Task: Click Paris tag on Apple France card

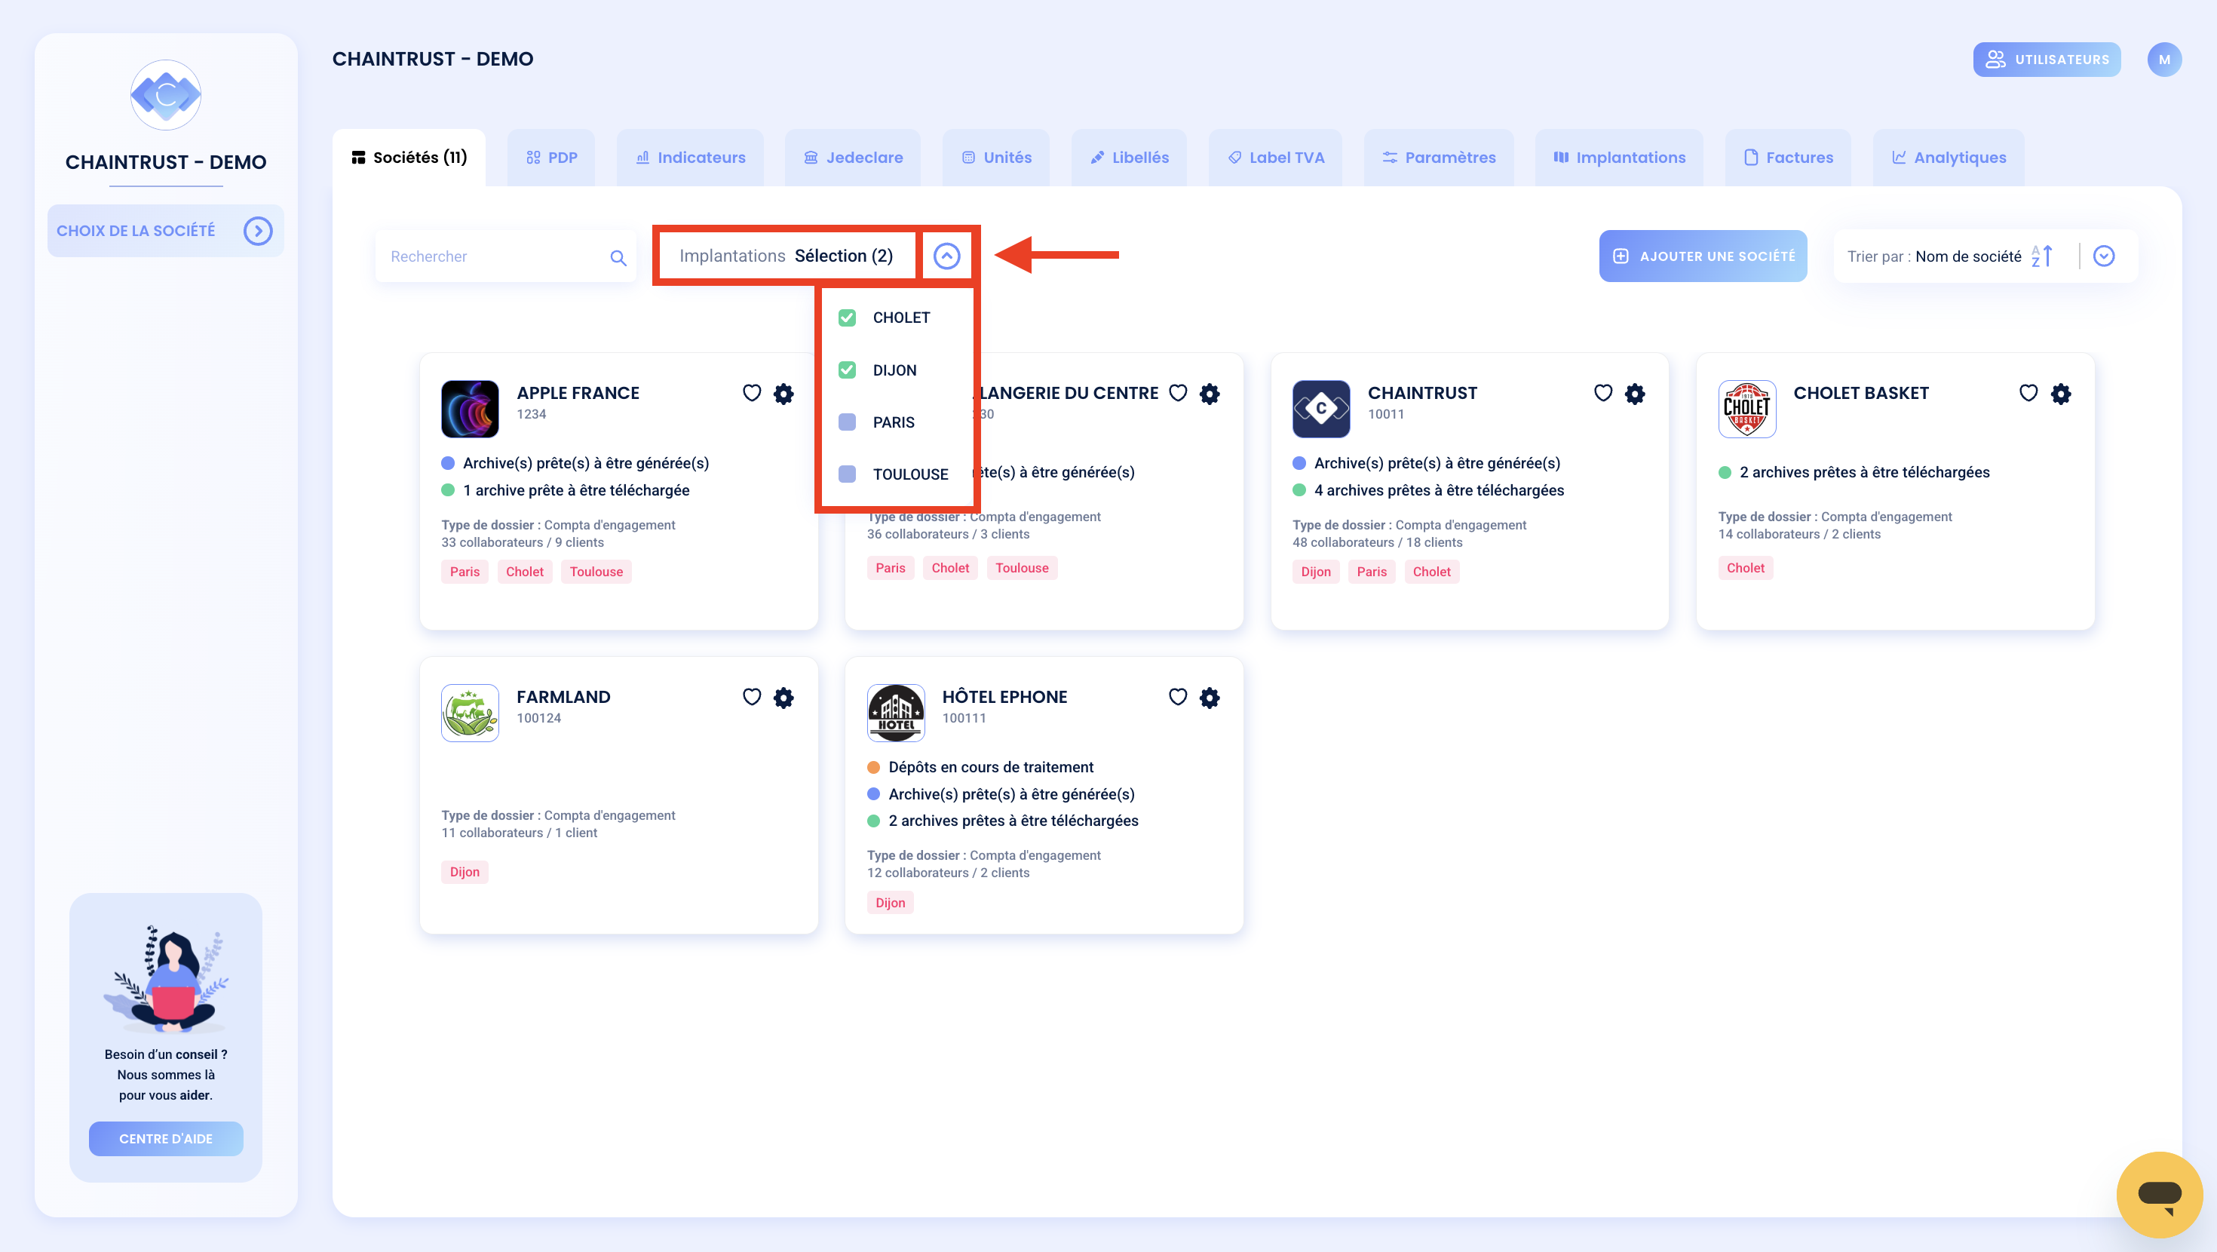Action: [x=464, y=572]
